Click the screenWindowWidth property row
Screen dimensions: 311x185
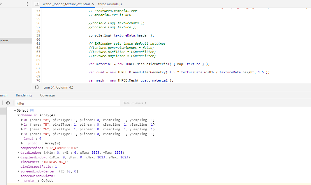(x=39, y=176)
